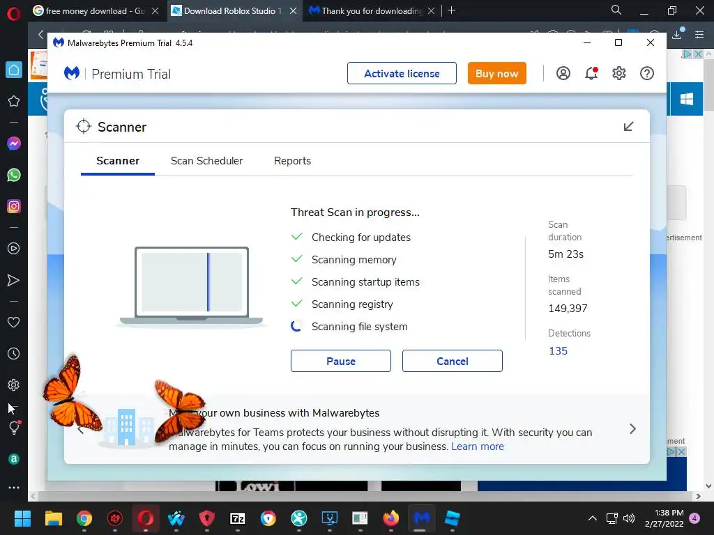Open Windows Start menu

22,518
